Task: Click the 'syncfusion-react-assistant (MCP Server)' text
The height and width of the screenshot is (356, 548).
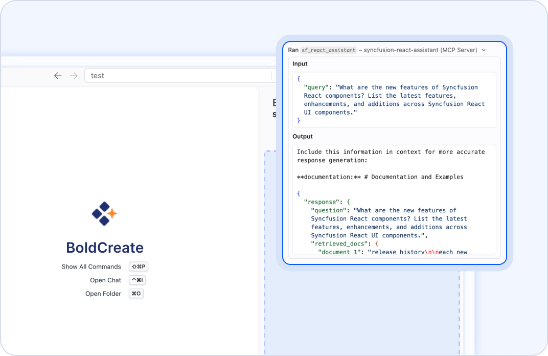Action: pos(420,50)
